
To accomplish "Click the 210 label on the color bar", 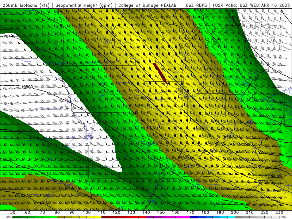I will coord(250,212).
